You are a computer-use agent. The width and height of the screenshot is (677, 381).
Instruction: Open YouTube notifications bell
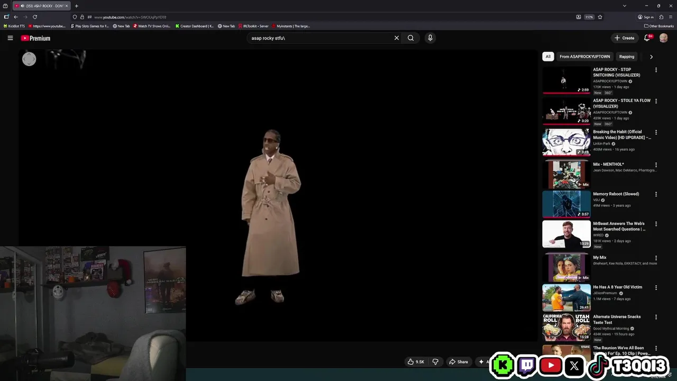[647, 38]
